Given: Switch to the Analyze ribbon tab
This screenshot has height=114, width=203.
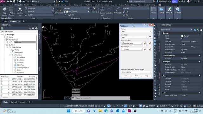Looking at the screenshot, I should click(x=35, y=5).
